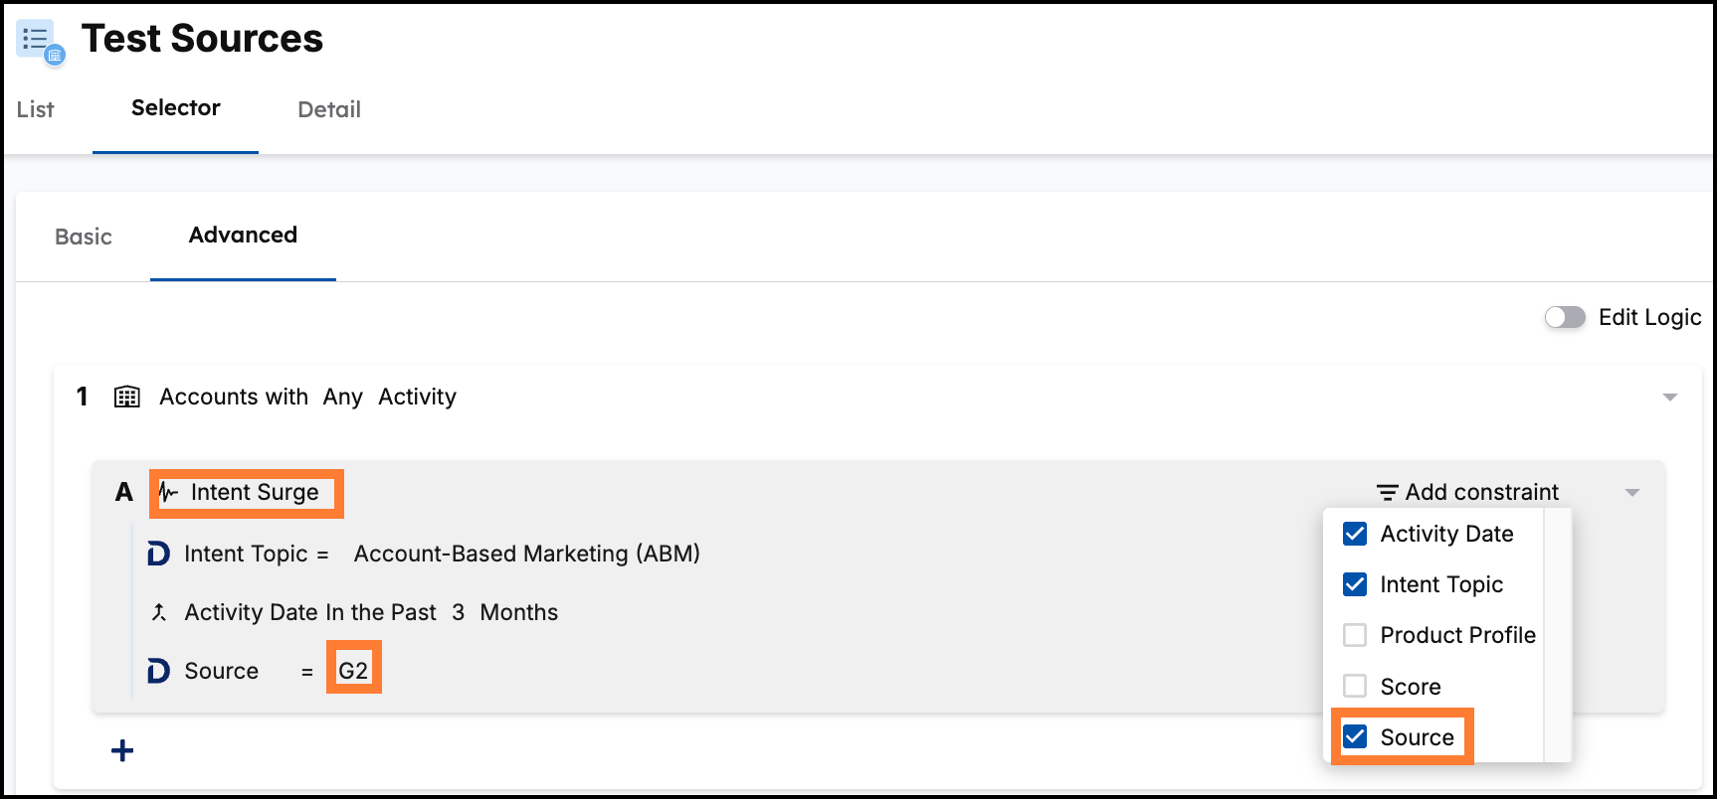Select the Selector tab

click(x=176, y=107)
